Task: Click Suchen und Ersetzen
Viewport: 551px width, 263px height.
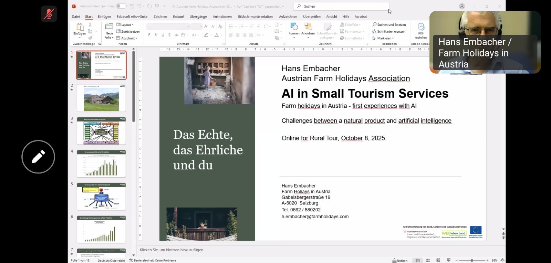Action: [x=389, y=25]
